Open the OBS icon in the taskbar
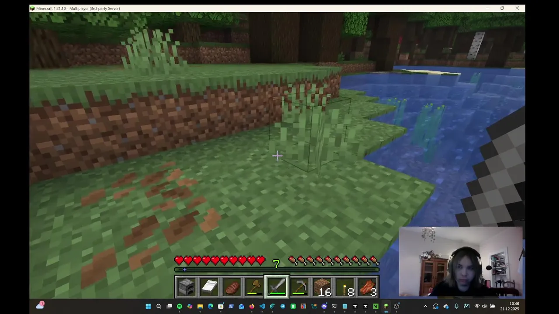This screenshot has height=314, width=559. pyautogui.click(x=397, y=306)
